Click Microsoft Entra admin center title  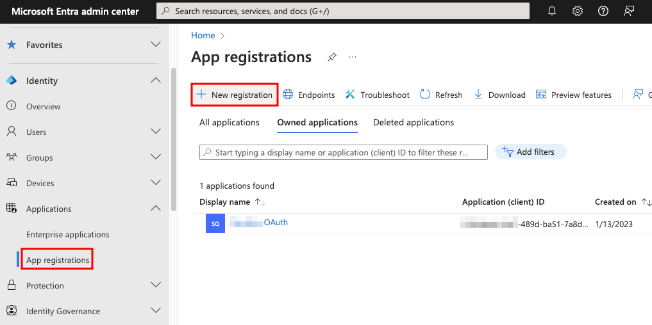75,12
